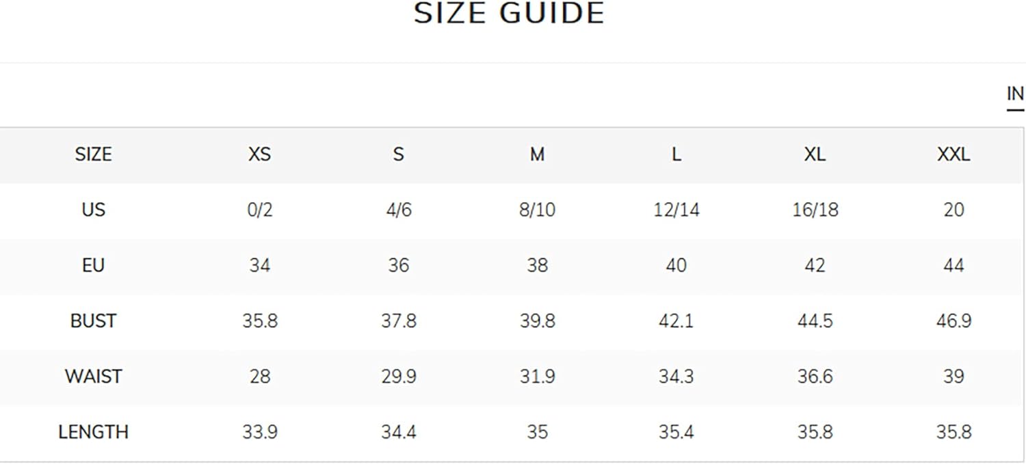
Task: Click the L size column header
Action: tap(676, 154)
